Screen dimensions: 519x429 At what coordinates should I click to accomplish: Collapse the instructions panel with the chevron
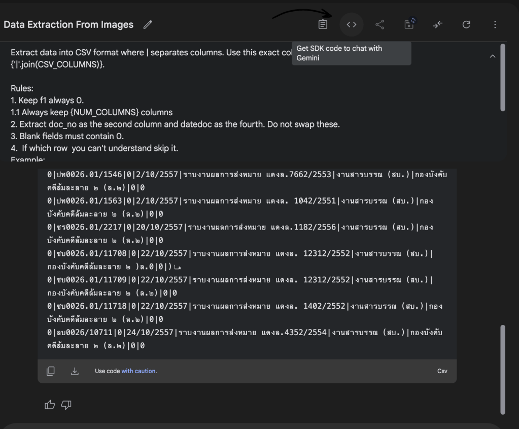click(x=492, y=56)
